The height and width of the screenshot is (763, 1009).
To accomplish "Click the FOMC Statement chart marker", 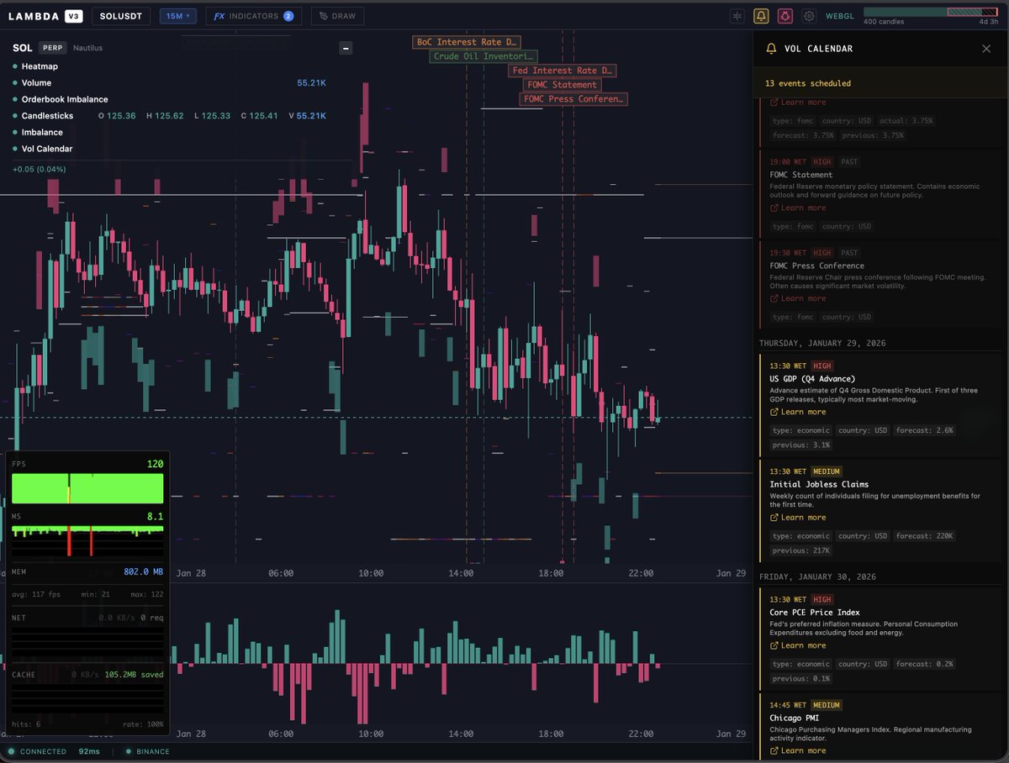I will tap(563, 85).
